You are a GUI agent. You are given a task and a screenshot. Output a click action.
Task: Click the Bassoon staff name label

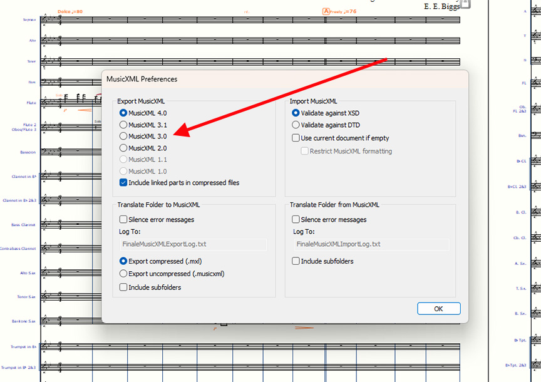coord(26,152)
